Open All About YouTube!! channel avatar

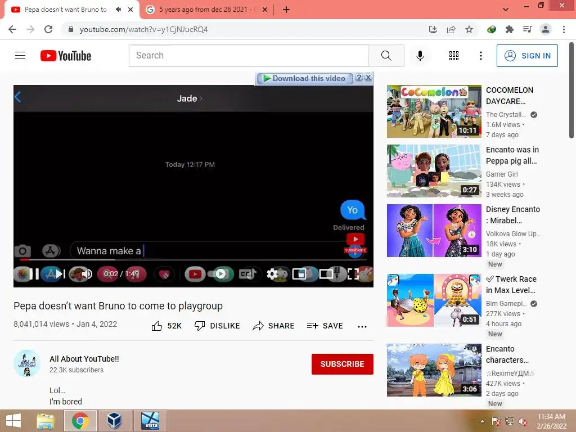[27, 364]
